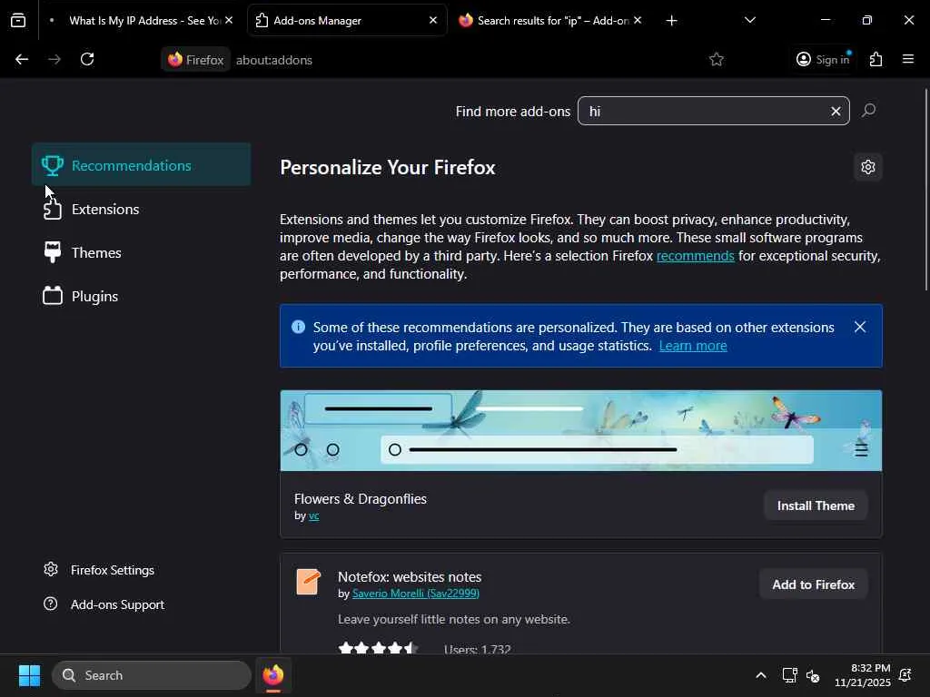Follow the "recommends" link in the description

(695, 256)
